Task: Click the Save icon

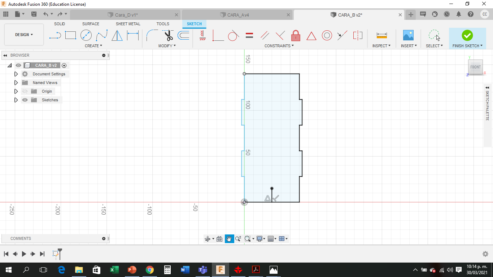Action: [x=34, y=14]
